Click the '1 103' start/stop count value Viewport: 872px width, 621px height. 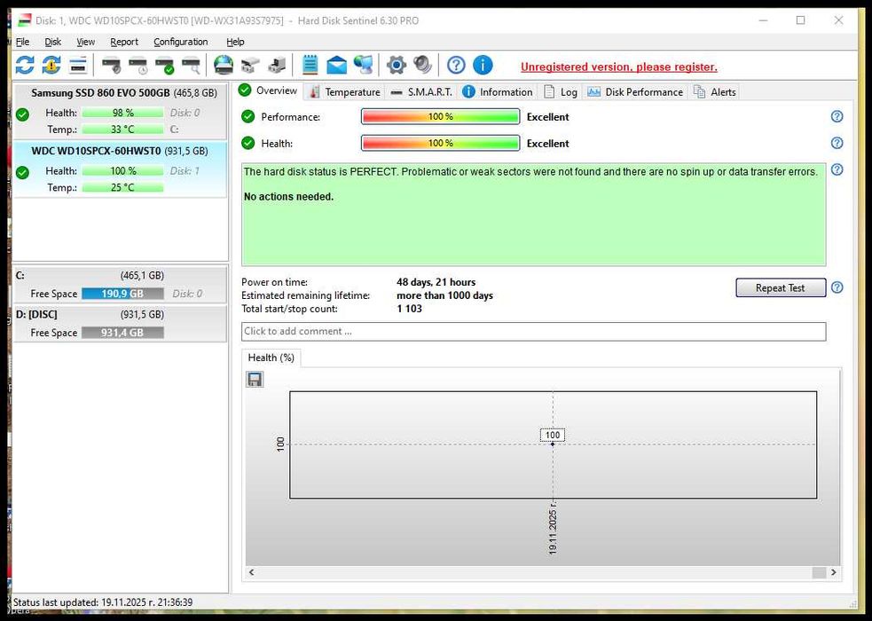click(409, 309)
